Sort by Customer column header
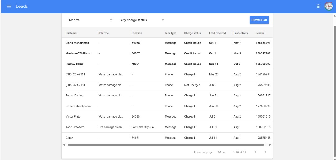336x160 pixels. coord(71,33)
